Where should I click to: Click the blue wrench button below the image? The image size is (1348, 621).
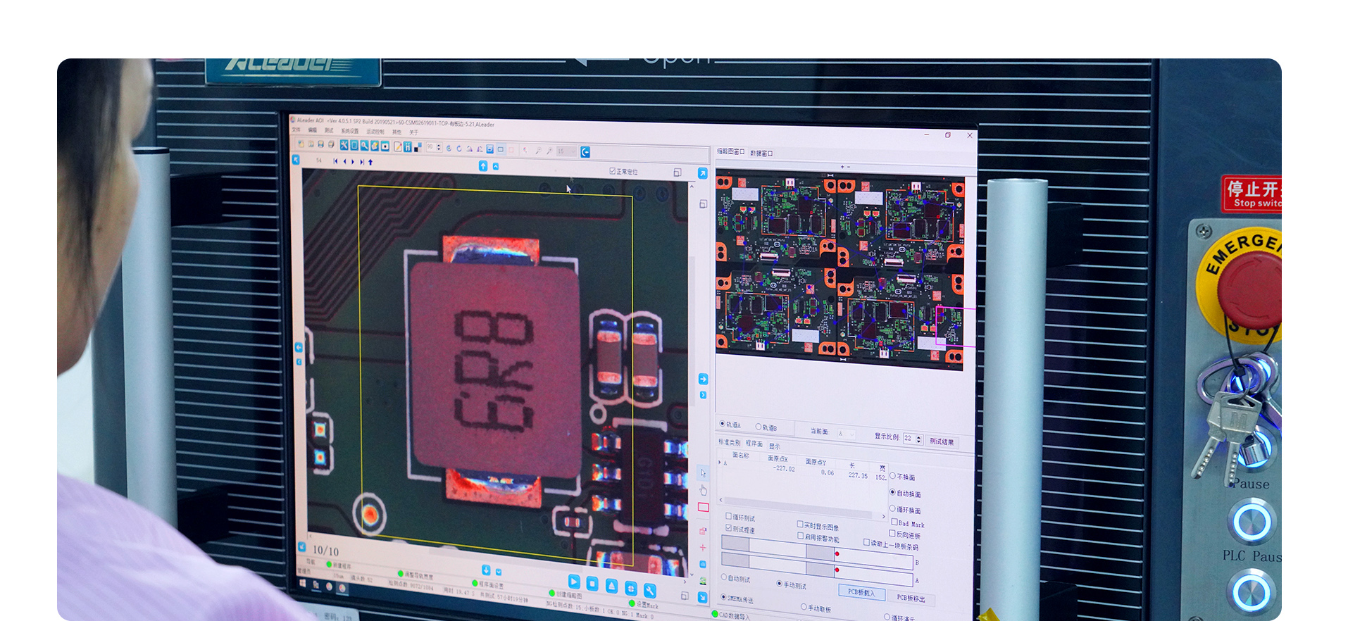click(650, 591)
